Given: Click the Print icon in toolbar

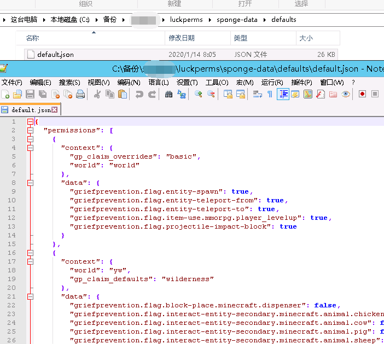Looking at the screenshot, I should pos(80,94).
